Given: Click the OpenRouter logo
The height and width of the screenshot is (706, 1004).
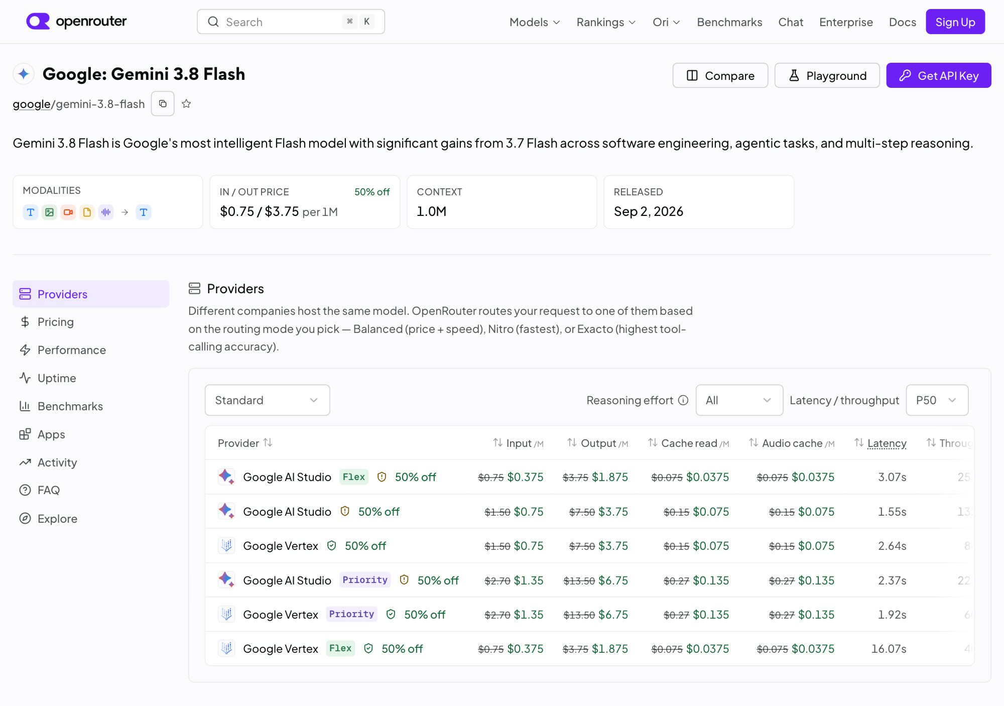Looking at the screenshot, I should [76, 22].
